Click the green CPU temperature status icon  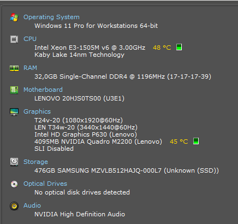[x=179, y=47]
